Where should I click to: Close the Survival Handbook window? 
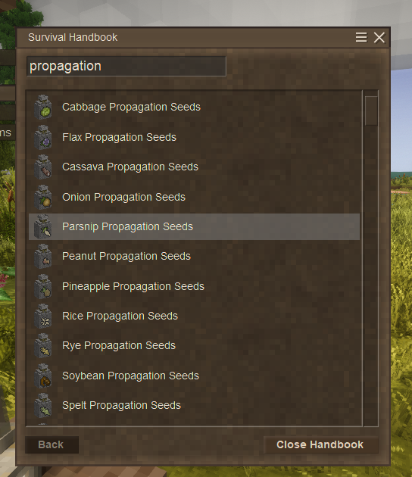(379, 38)
